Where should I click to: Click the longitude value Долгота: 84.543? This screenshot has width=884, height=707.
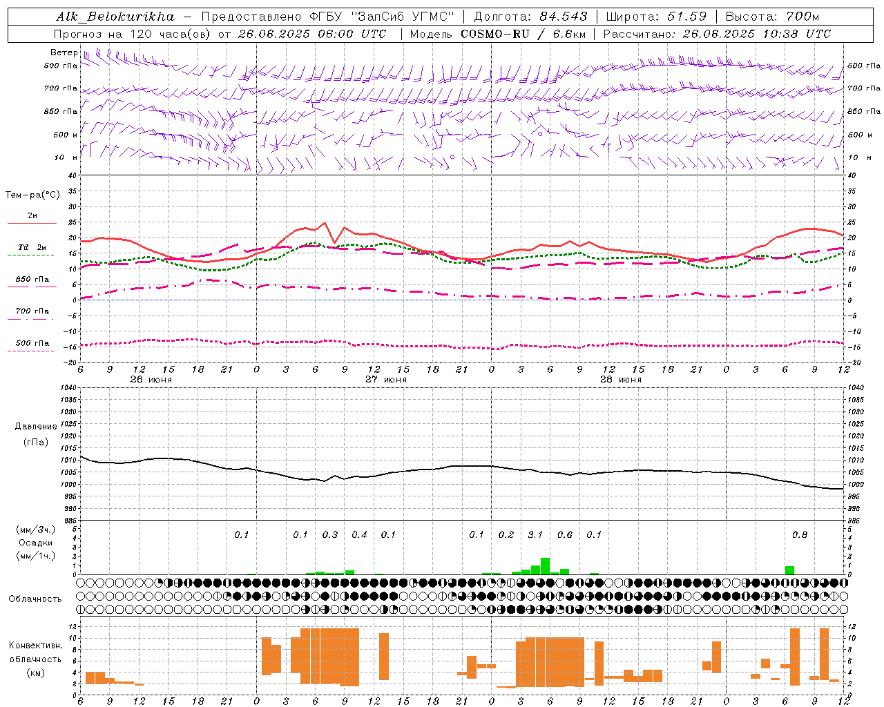[530, 17]
